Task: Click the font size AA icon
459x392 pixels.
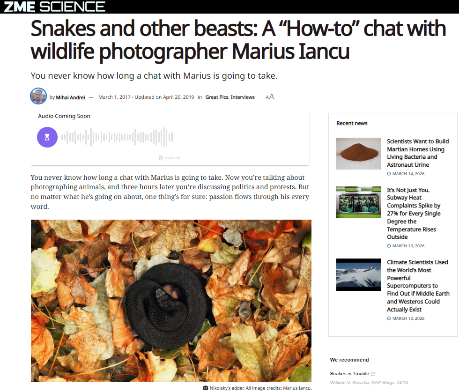Action: pyautogui.click(x=270, y=96)
